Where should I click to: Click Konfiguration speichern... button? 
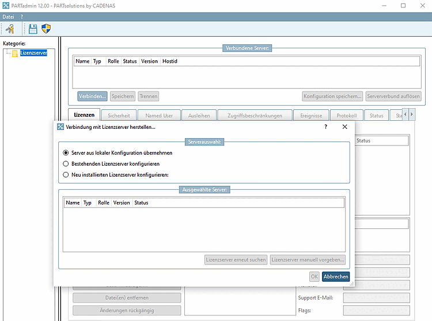coord(332,96)
